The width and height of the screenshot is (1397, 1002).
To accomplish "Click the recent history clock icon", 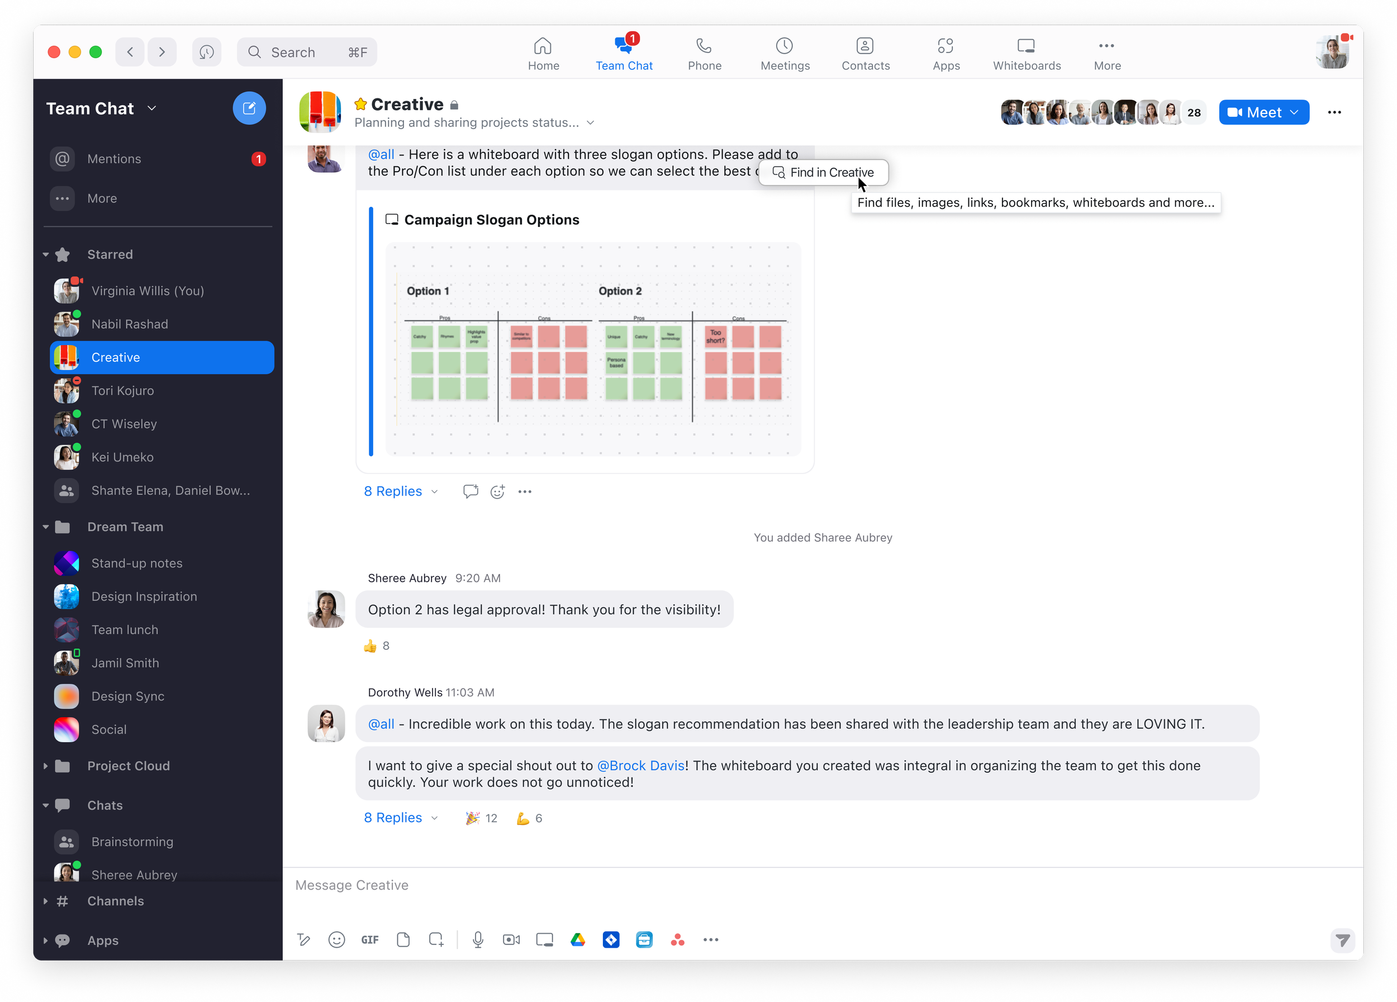I will 206,52.
